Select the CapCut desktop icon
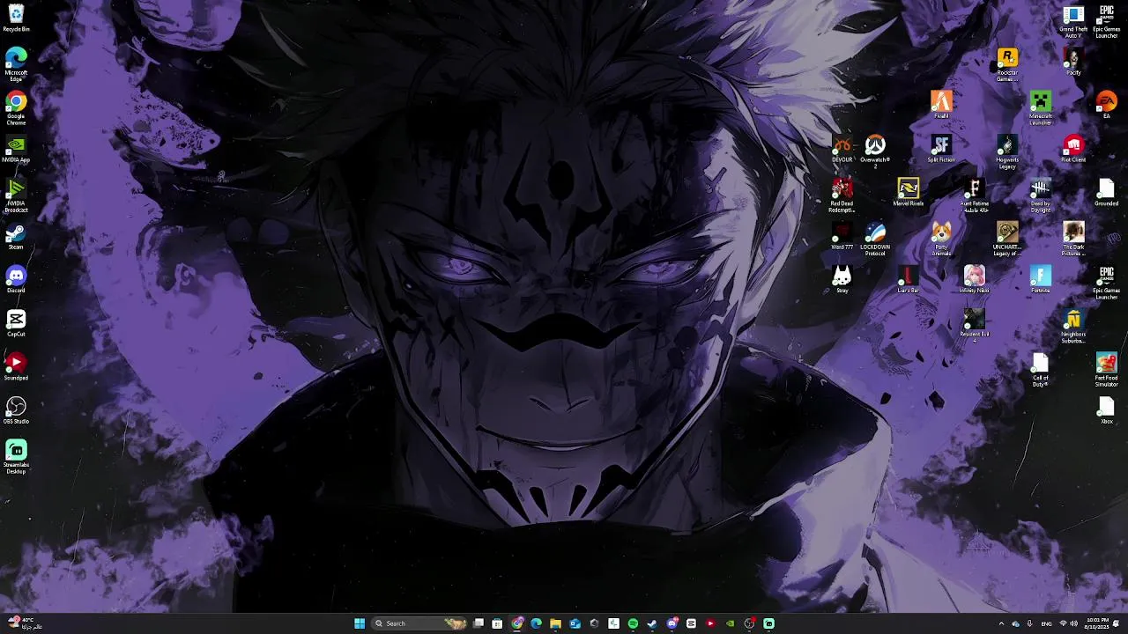The width and height of the screenshot is (1128, 634). (16, 323)
